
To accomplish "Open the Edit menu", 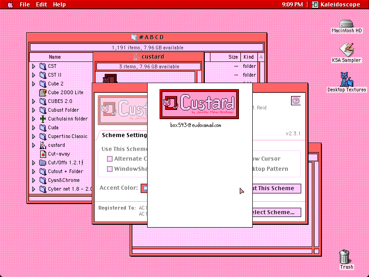I will (x=42, y=5).
